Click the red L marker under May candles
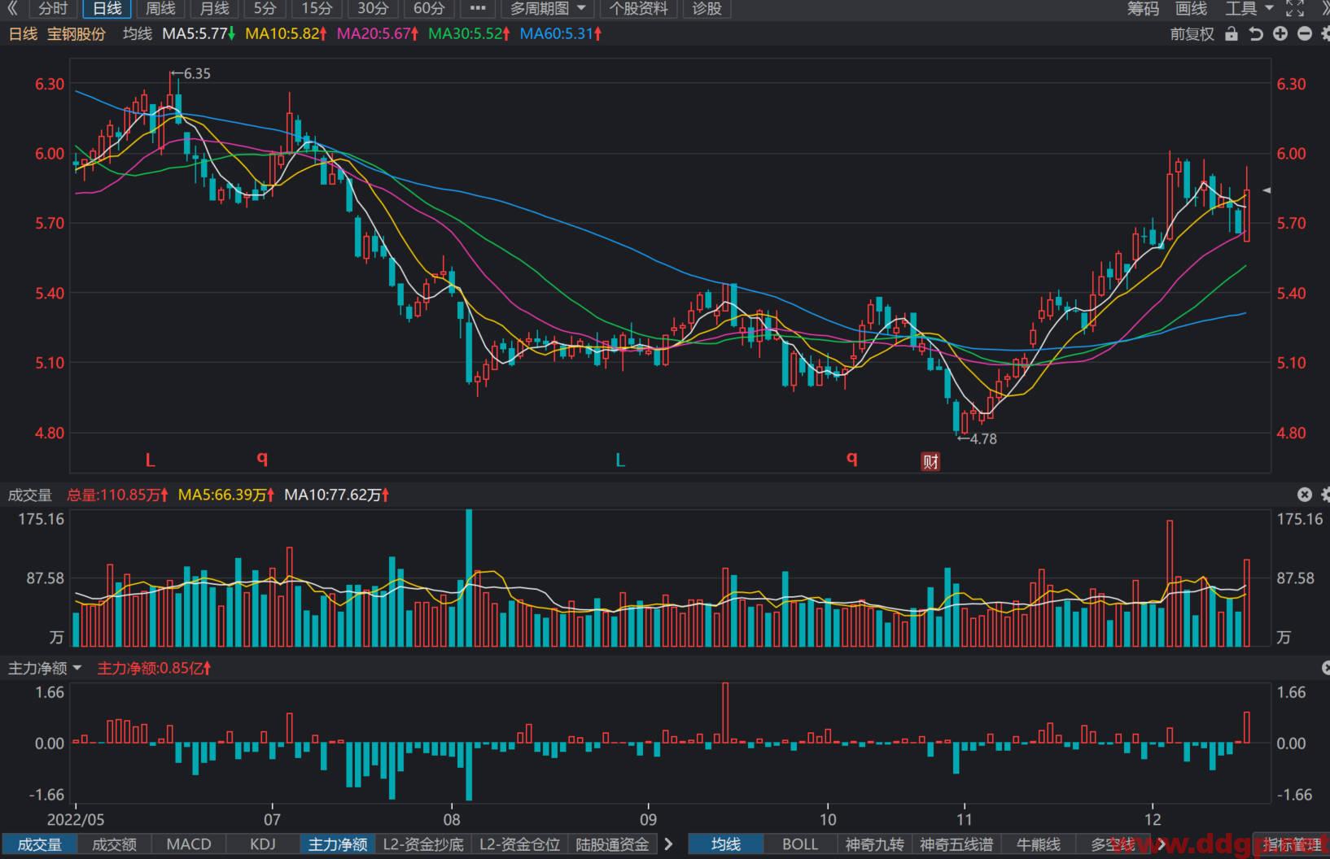 [x=150, y=460]
